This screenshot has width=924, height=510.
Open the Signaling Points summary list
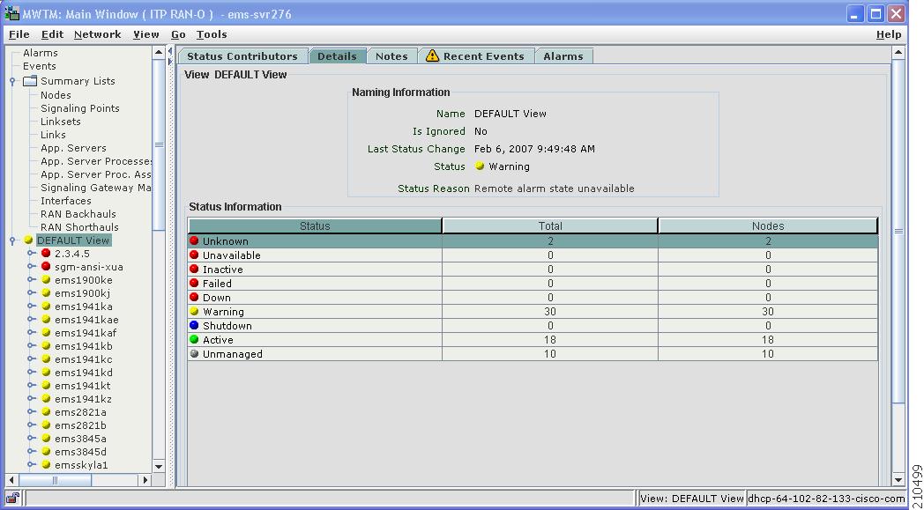tap(80, 107)
